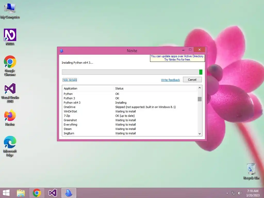
Task: Select the Recycle Bin desktop icon
Action: pyautogui.click(x=251, y=171)
